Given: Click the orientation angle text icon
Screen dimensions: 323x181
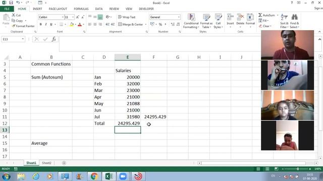Looking at the screenshot, I should point(107,17).
